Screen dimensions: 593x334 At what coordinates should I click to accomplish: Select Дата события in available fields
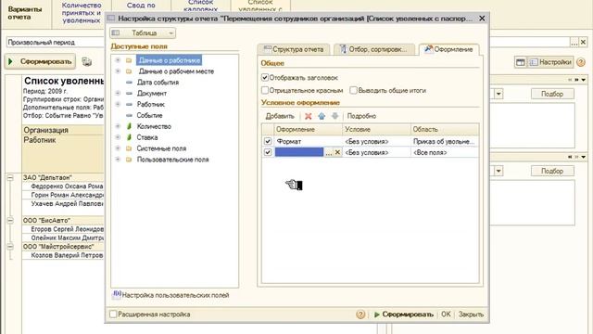(x=158, y=83)
